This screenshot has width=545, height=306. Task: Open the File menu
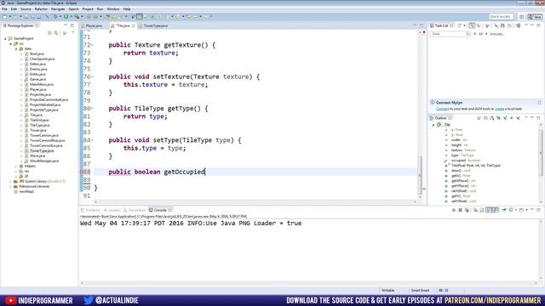tap(4, 9)
